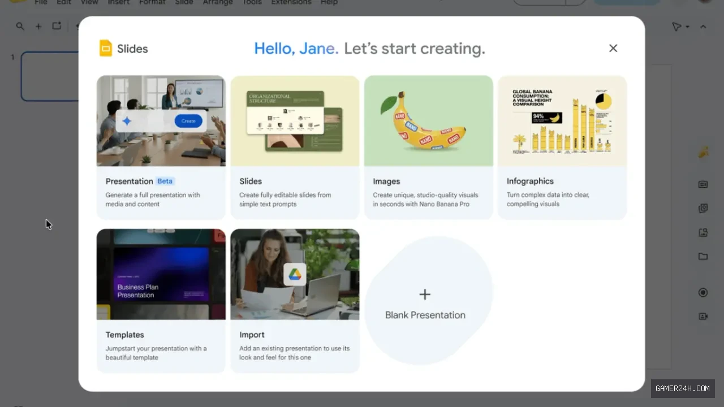Collapse the toolbar with the chevron up
Viewport: 724px width, 407px height.
point(703,27)
